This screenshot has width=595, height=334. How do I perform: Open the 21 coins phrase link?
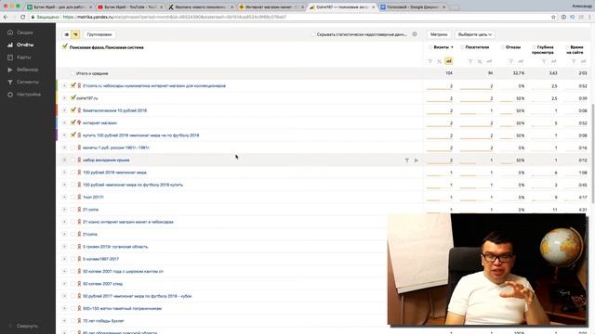(x=90, y=210)
